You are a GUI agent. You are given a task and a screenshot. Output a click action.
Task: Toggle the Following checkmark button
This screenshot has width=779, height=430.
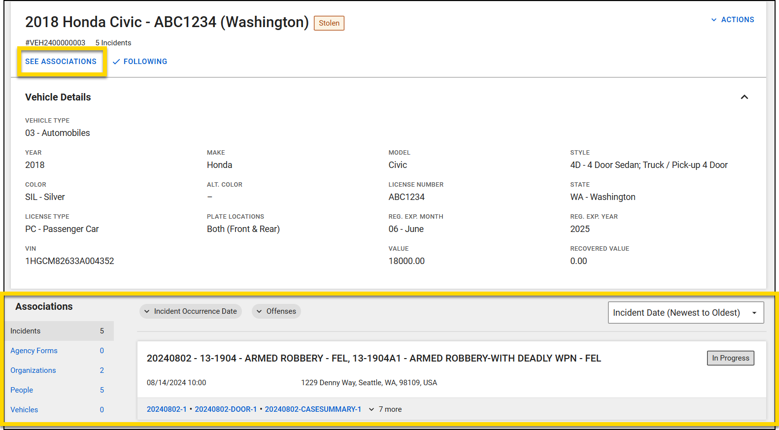click(140, 62)
